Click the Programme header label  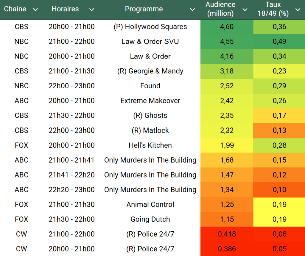coord(144,9)
